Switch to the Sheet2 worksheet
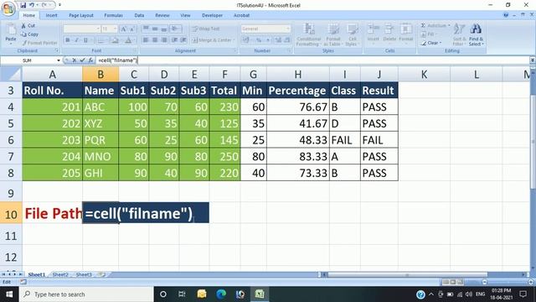The height and width of the screenshot is (302, 536). (x=60, y=274)
